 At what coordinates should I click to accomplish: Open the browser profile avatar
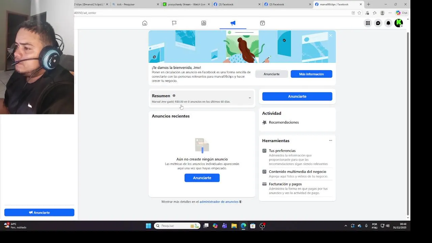tap(382, 13)
